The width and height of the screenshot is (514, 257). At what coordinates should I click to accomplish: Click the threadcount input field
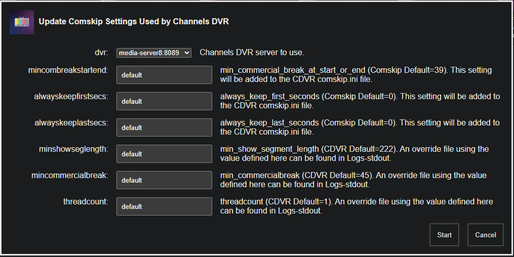[164, 206]
